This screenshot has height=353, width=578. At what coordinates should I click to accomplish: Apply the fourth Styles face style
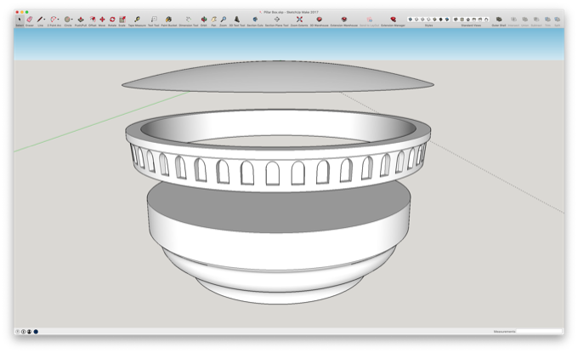(x=428, y=20)
